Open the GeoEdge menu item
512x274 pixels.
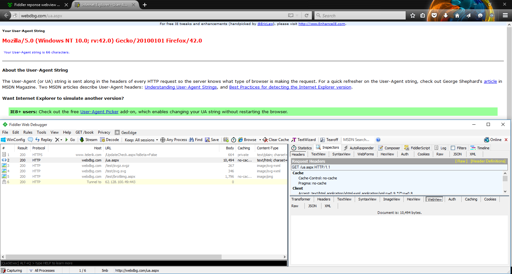(126, 132)
